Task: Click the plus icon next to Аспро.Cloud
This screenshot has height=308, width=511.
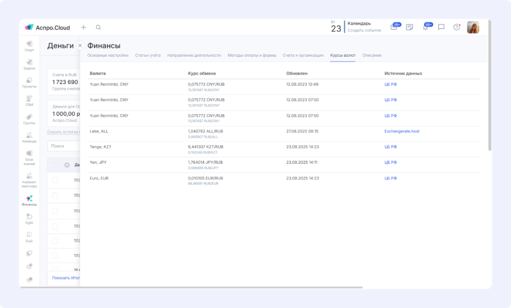Action: coord(83,27)
